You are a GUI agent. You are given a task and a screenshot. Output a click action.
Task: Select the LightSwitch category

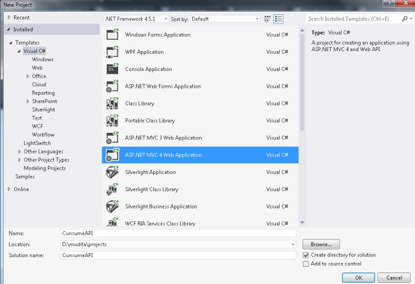(x=37, y=143)
